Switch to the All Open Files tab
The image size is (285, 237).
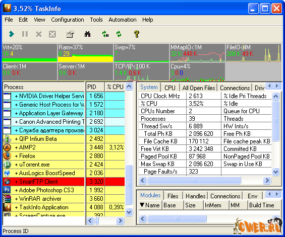point(198,88)
